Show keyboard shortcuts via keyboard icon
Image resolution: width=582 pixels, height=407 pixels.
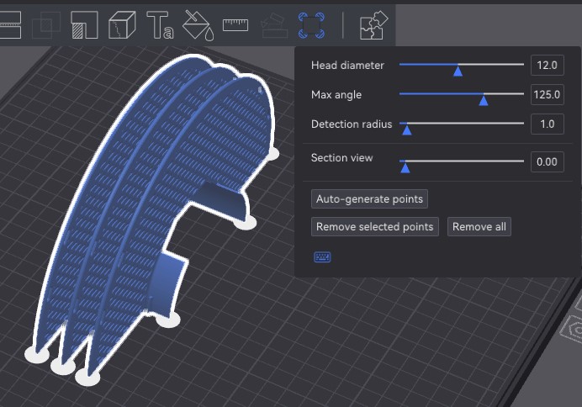click(x=322, y=256)
